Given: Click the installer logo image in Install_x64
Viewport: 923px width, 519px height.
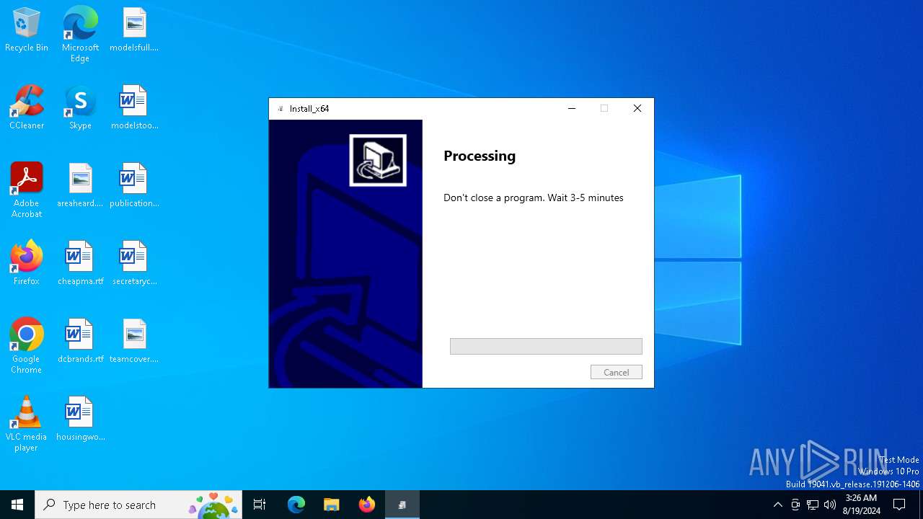Looking at the screenshot, I should (378, 160).
